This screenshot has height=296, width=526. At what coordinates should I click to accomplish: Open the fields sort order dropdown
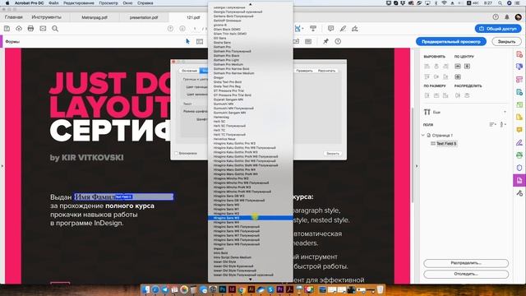point(492,124)
